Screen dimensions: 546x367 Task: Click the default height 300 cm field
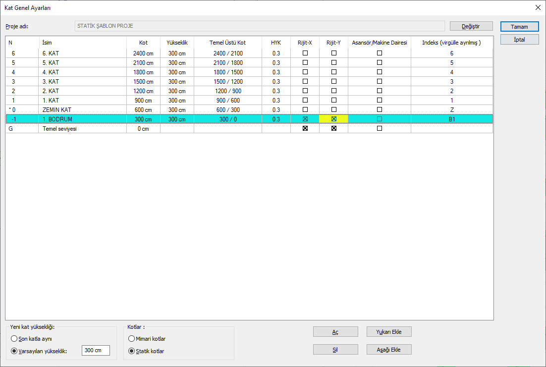click(x=96, y=351)
